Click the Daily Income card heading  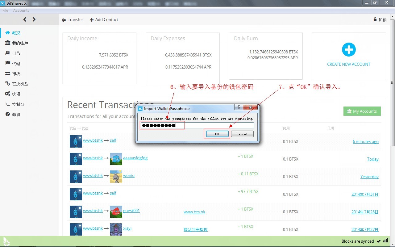(82, 38)
